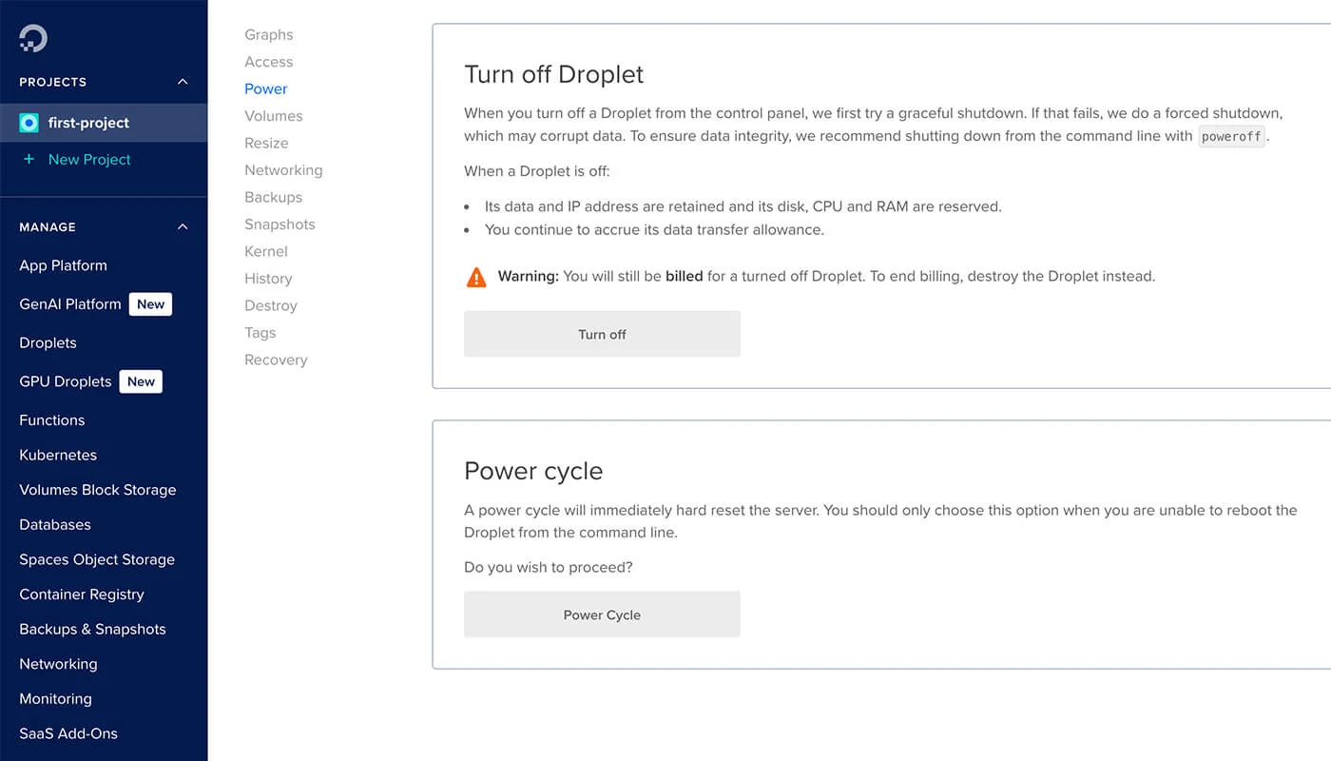The height and width of the screenshot is (761, 1331).
Task: Collapse the Projects section chevron
Action: (183, 82)
